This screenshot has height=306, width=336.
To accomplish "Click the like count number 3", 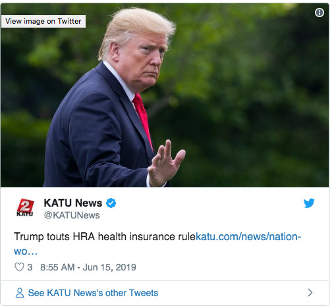I will click(x=30, y=267).
